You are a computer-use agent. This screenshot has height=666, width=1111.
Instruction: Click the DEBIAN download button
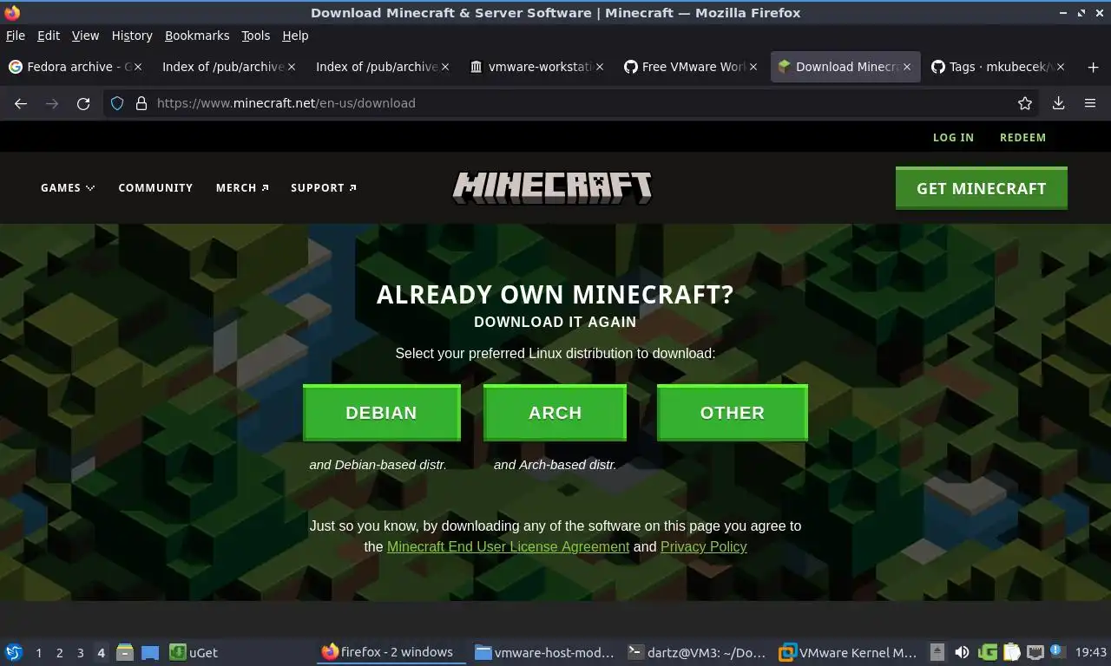coord(381,413)
